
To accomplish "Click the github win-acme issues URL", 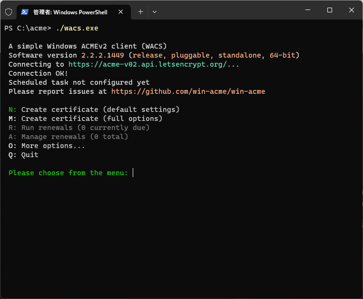I will [x=188, y=91].
